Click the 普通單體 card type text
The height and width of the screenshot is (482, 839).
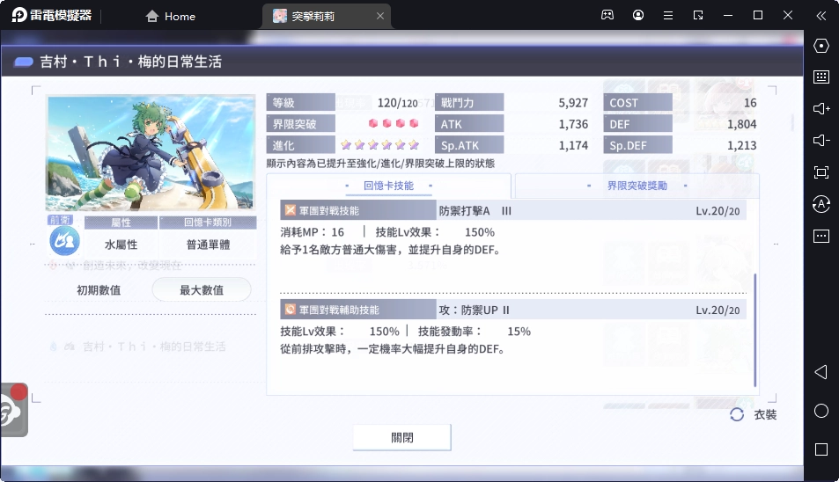208,245
